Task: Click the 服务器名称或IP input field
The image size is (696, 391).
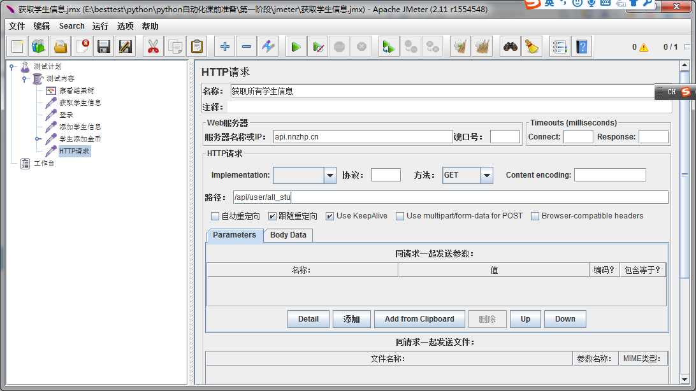Action: (363, 137)
